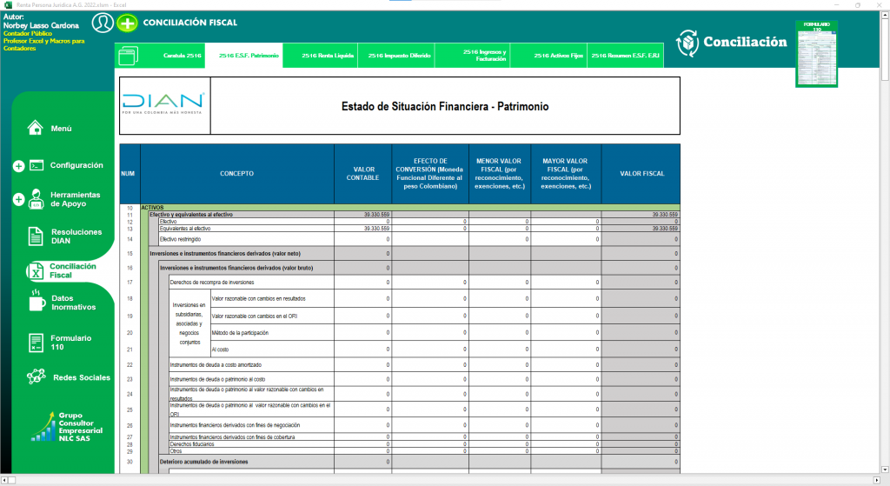
Task: Click the Grupo Consultor Empresarial NLC SAS text
Action: click(81, 427)
